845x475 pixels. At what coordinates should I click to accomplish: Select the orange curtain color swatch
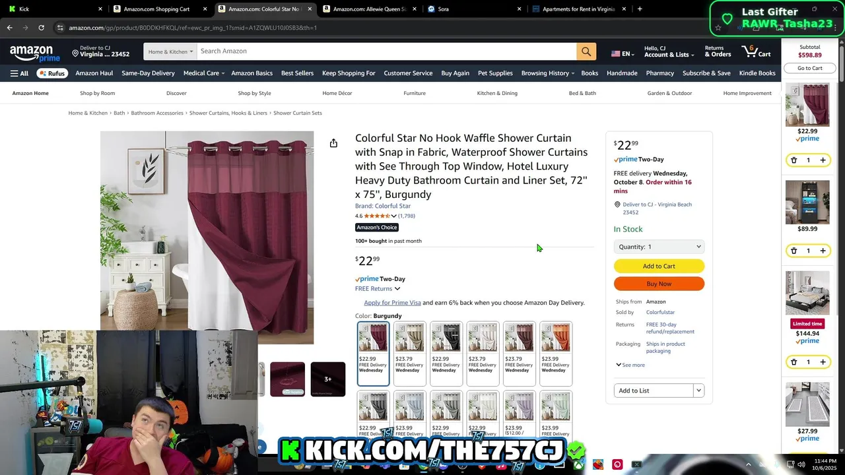click(x=556, y=353)
